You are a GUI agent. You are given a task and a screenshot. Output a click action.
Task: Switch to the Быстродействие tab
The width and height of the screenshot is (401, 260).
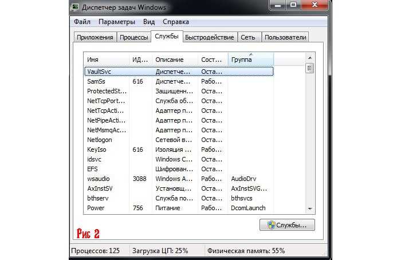(x=210, y=37)
